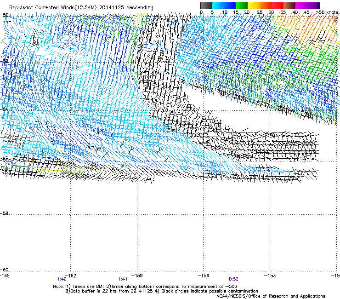Select the magenta 40-45 knots color swatch

[301, 6]
